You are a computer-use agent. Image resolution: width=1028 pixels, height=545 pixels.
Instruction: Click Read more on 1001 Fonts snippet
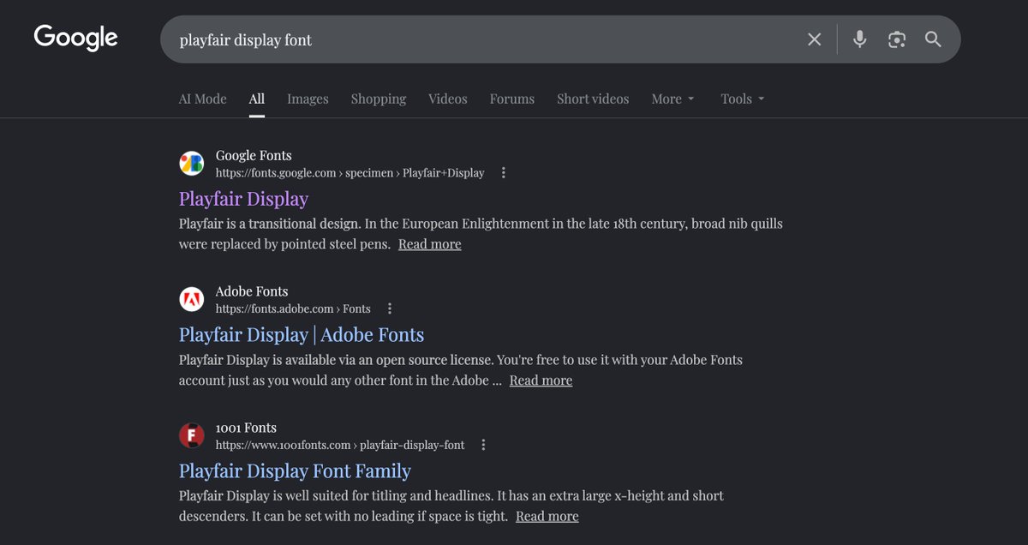547,517
